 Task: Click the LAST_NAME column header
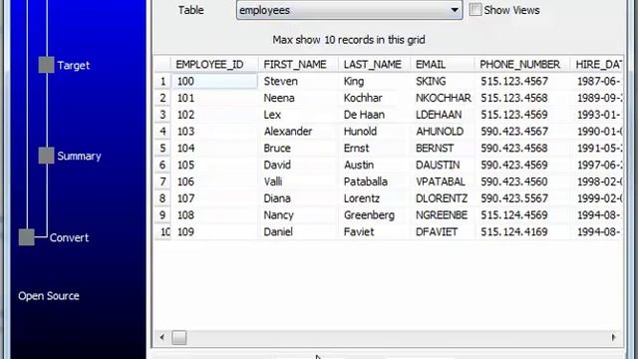[375, 64]
